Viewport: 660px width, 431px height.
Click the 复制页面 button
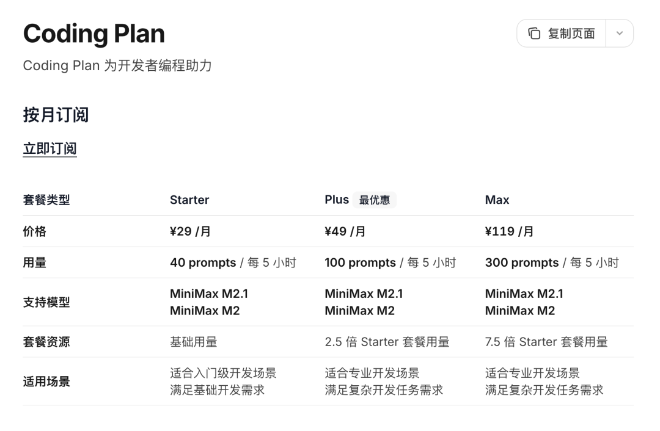[x=560, y=34]
